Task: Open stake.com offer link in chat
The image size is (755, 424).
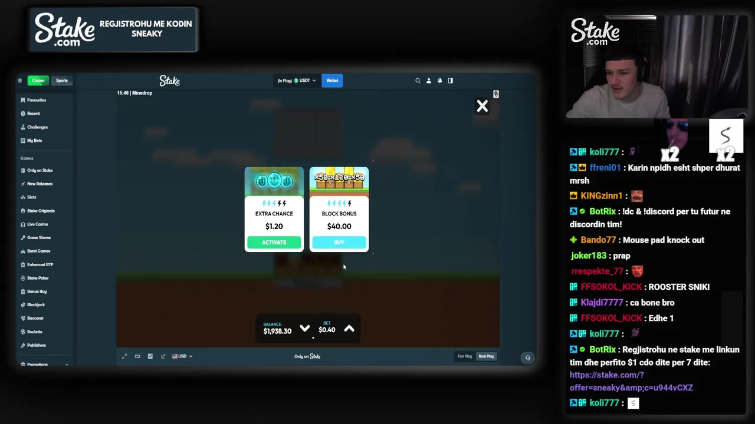Action: [631, 382]
